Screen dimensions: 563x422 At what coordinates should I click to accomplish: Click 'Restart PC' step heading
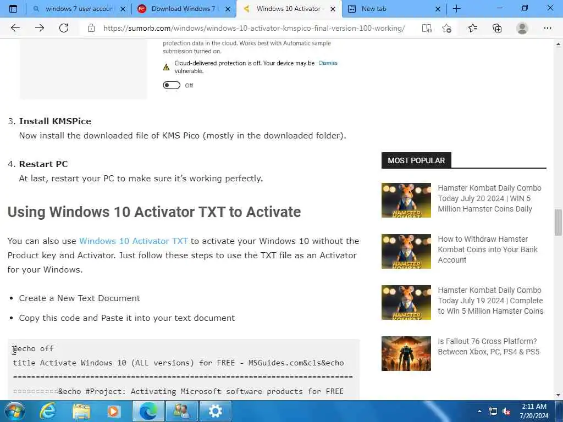pos(43,164)
